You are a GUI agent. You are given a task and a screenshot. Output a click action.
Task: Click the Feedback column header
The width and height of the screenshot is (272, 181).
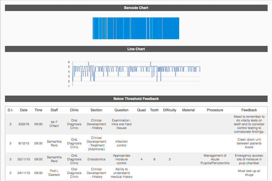point(249,110)
